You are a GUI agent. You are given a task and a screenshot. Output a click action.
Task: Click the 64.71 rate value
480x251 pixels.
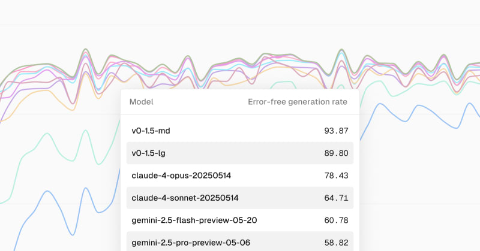[335, 198]
